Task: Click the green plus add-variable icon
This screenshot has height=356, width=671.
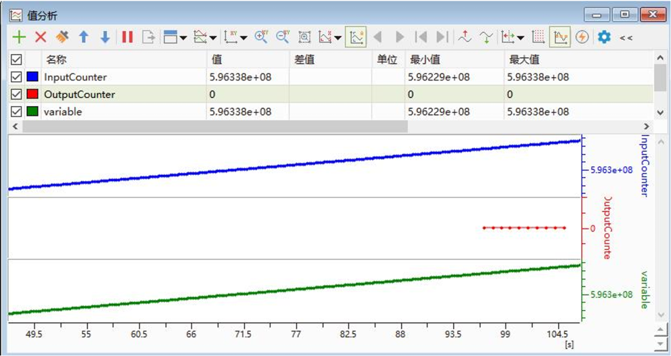Action: (19, 37)
